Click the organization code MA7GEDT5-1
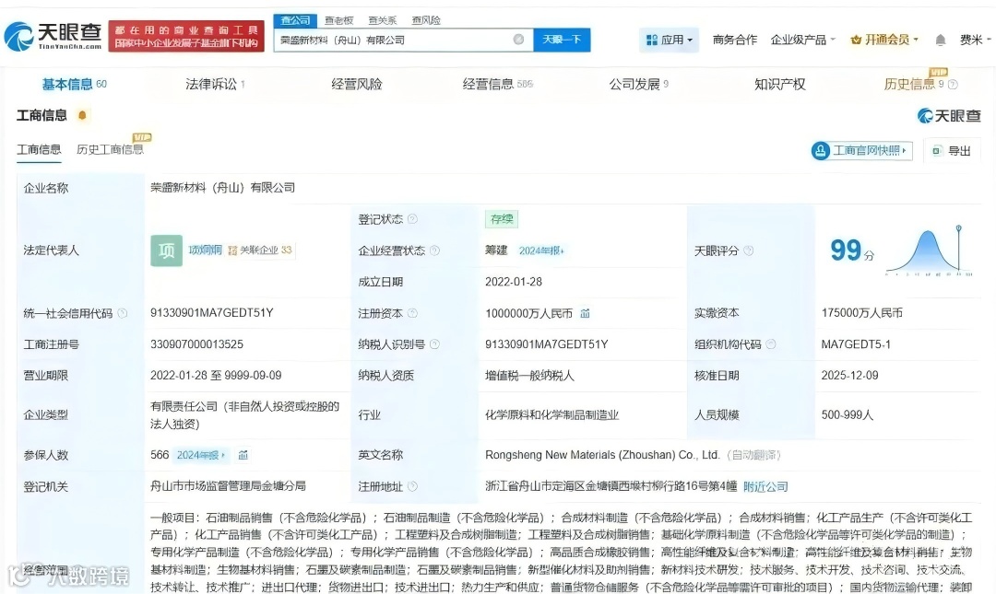 (x=856, y=344)
